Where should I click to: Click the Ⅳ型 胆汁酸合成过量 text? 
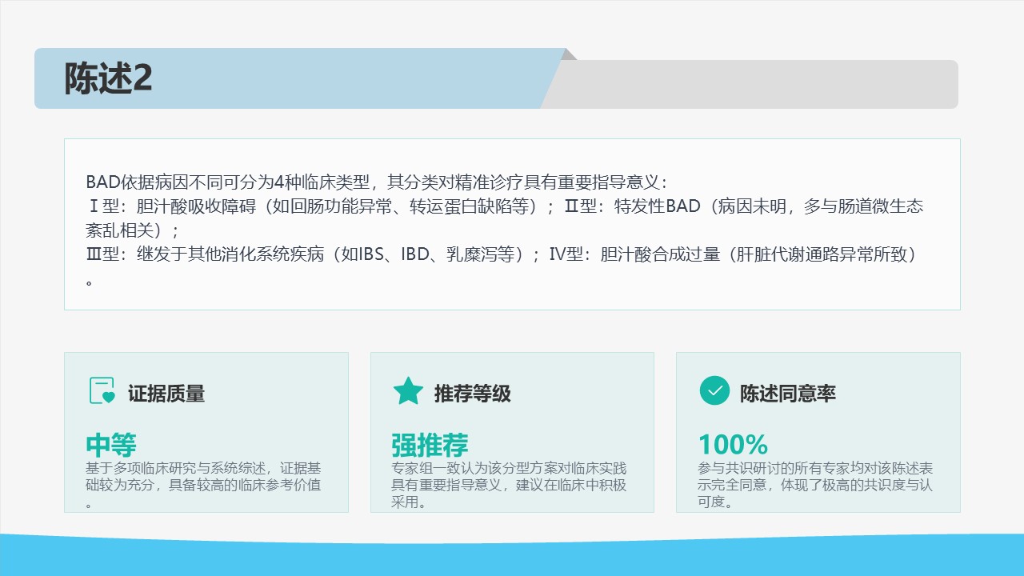(733, 254)
